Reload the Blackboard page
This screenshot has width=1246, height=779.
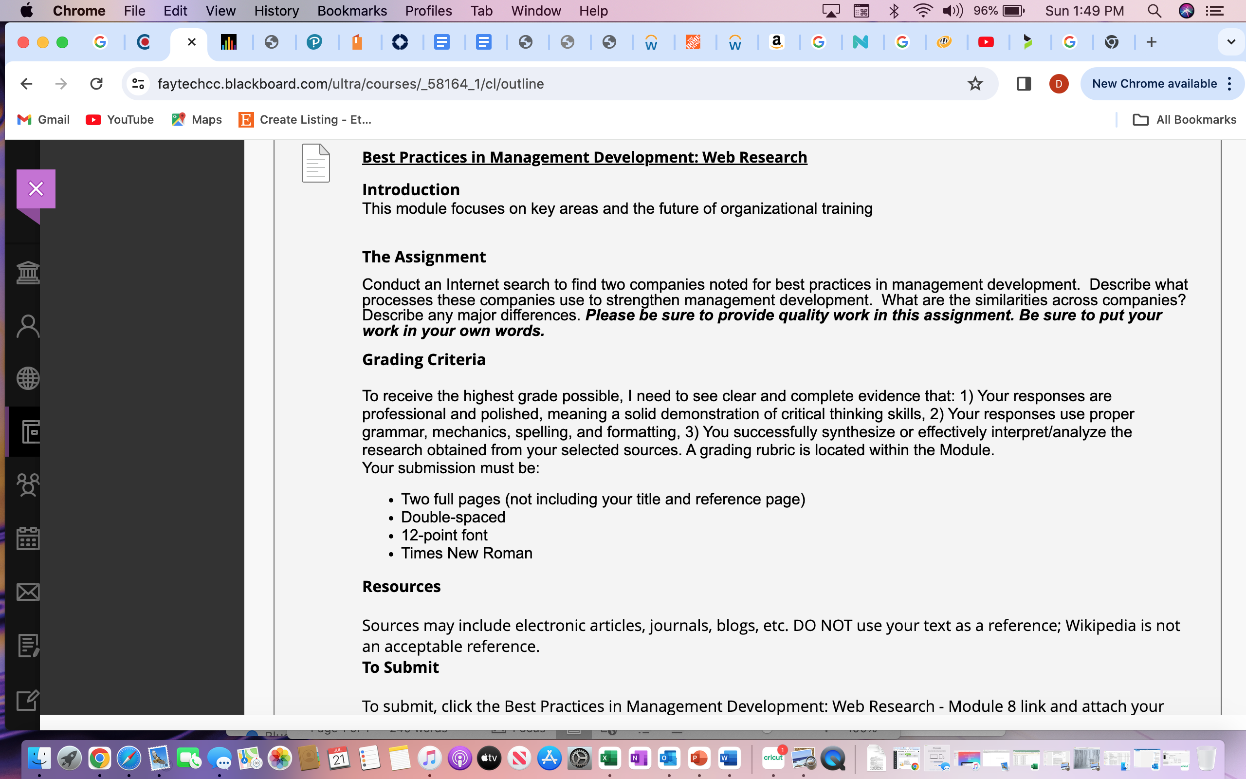pyautogui.click(x=96, y=83)
